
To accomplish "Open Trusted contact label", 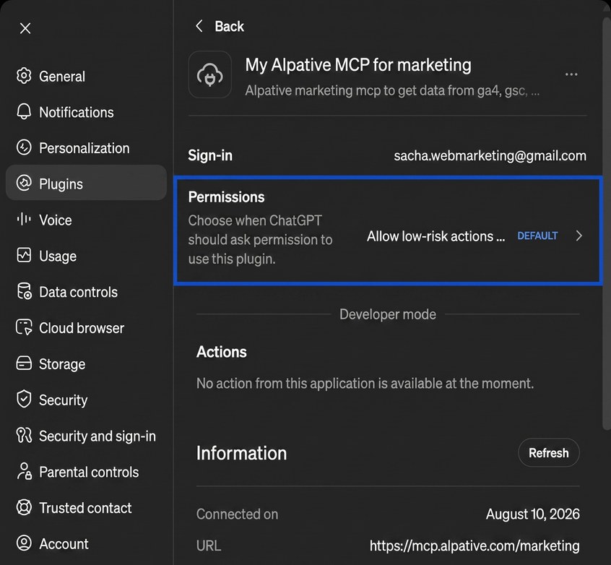I will 85,508.
